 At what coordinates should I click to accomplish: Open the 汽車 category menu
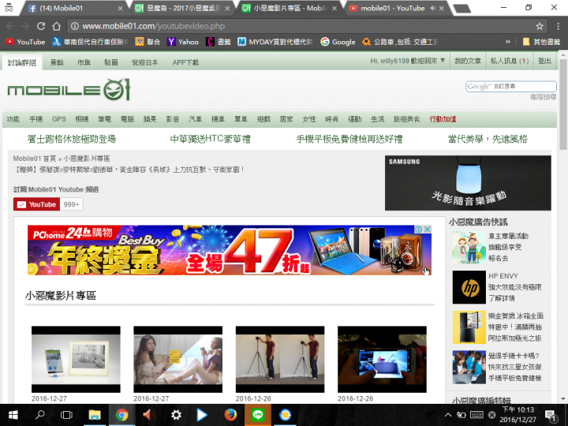pos(196,119)
